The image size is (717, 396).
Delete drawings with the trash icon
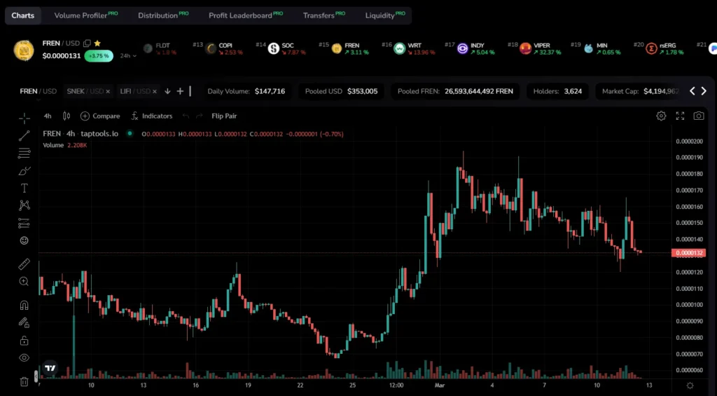25,381
